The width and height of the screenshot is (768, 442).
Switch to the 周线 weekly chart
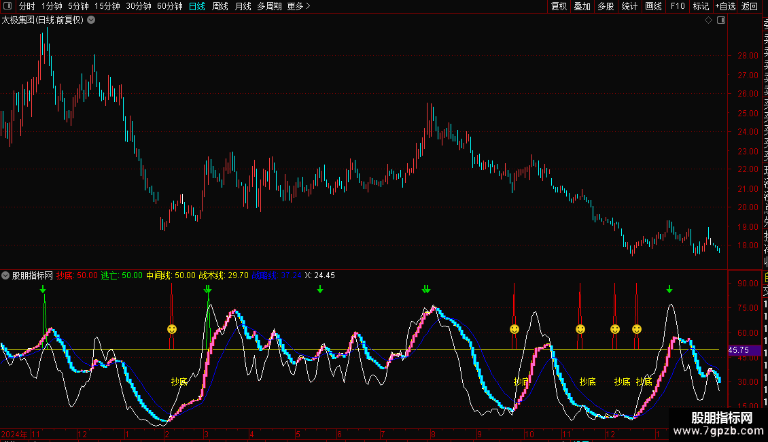pos(220,6)
